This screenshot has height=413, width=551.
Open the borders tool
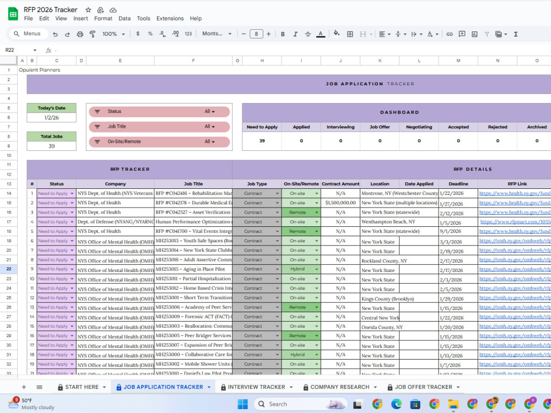click(350, 34)
